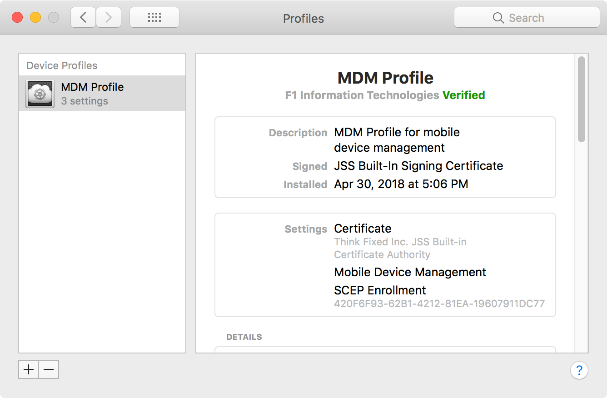Go back with the left chevron button
607x398 pixels.
point(83,18)
